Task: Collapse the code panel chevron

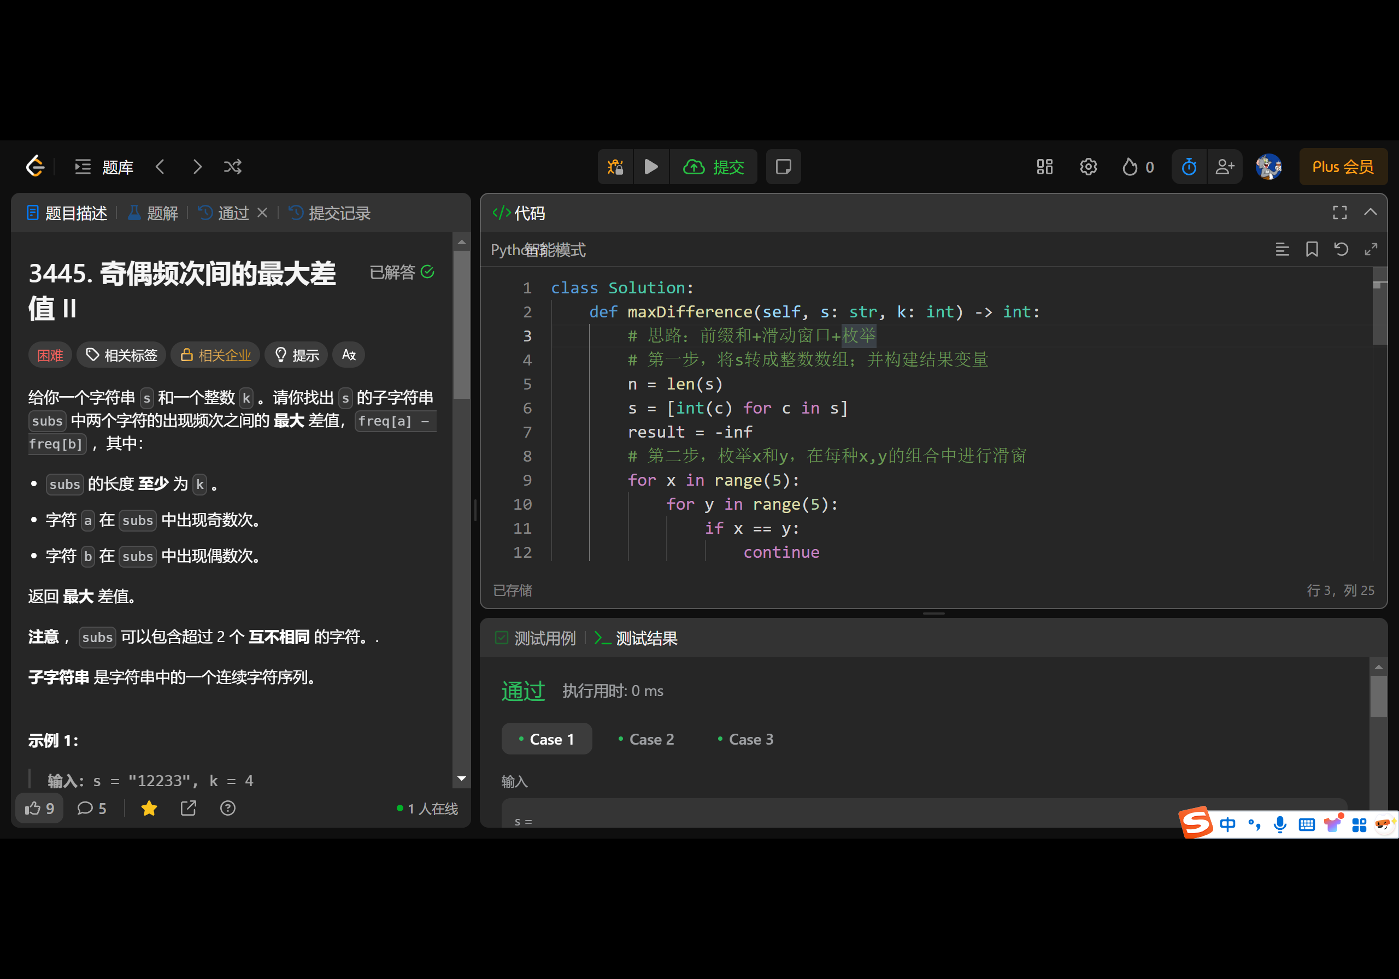Action: 1371,213
